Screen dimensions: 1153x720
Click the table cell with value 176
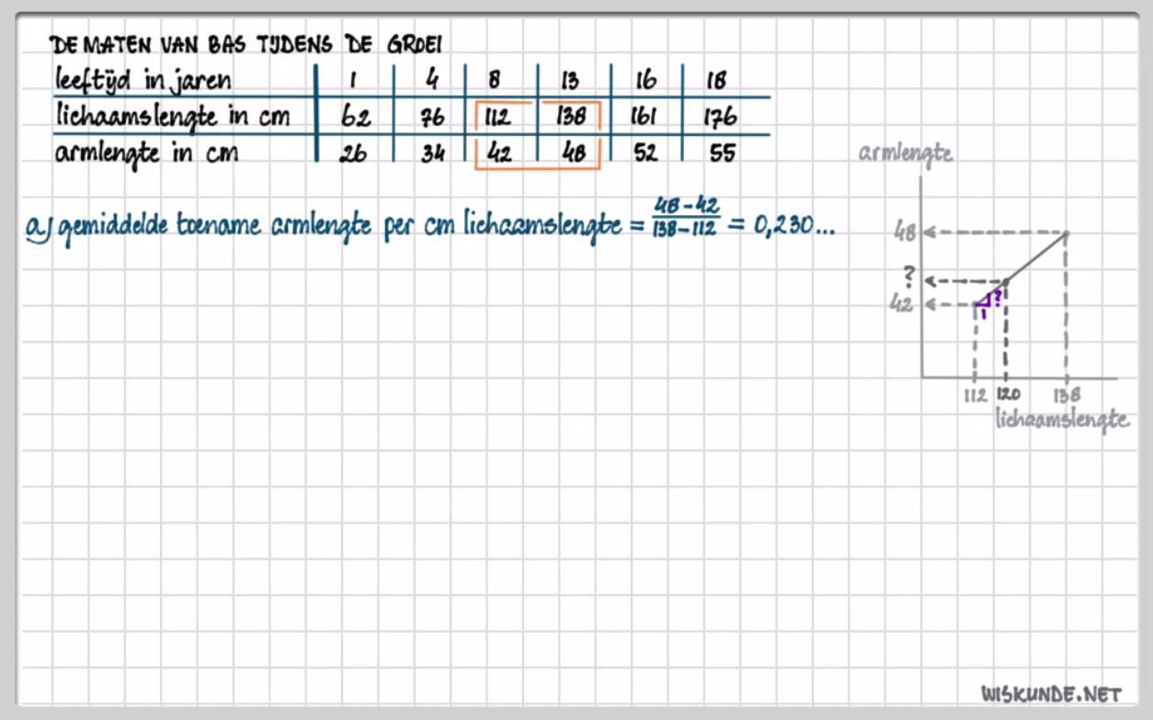pos(720,118)
